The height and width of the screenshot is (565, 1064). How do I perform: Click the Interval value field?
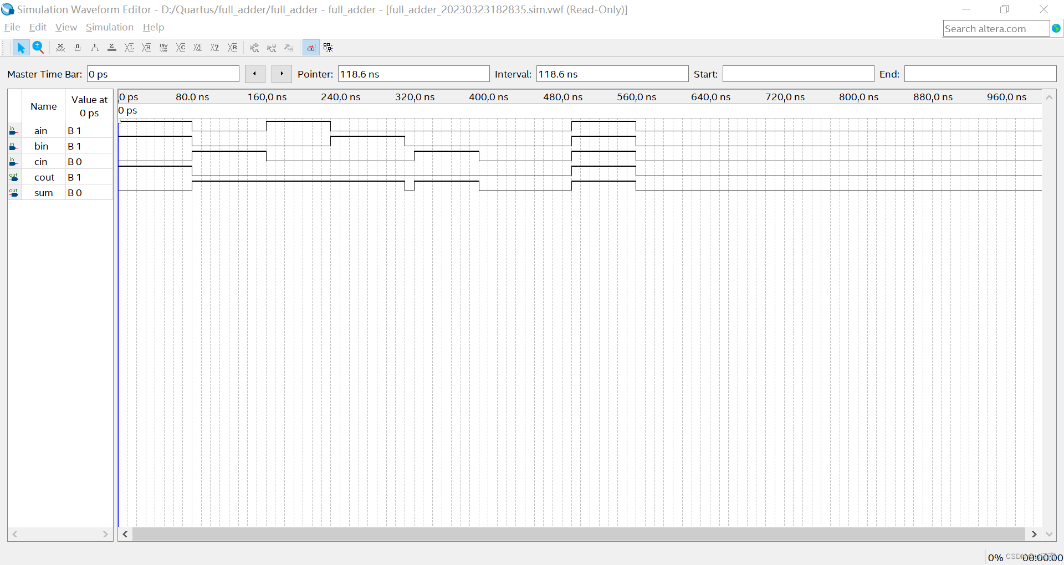pyautogui.click(x=612, y=74)
